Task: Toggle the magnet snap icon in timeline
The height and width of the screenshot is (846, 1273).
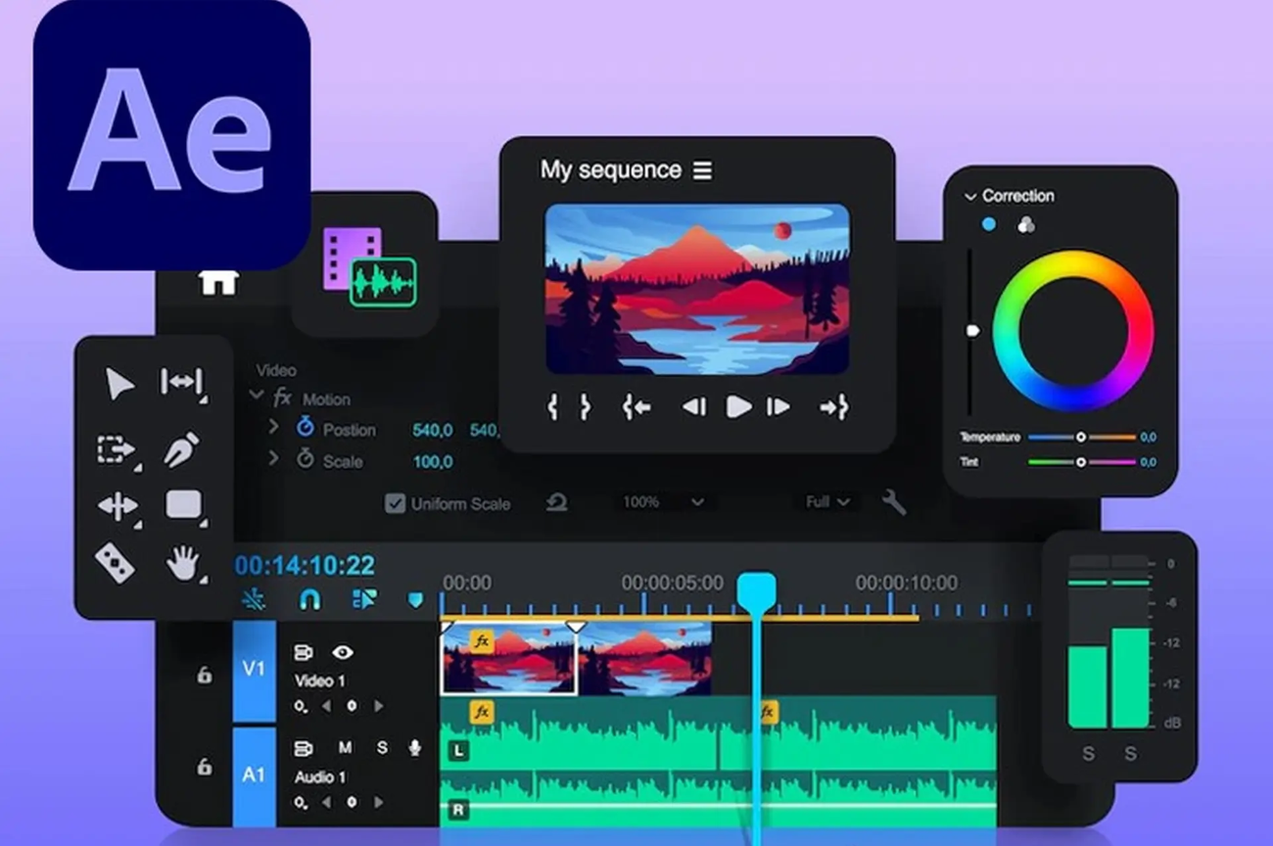Action: (309, 598)
